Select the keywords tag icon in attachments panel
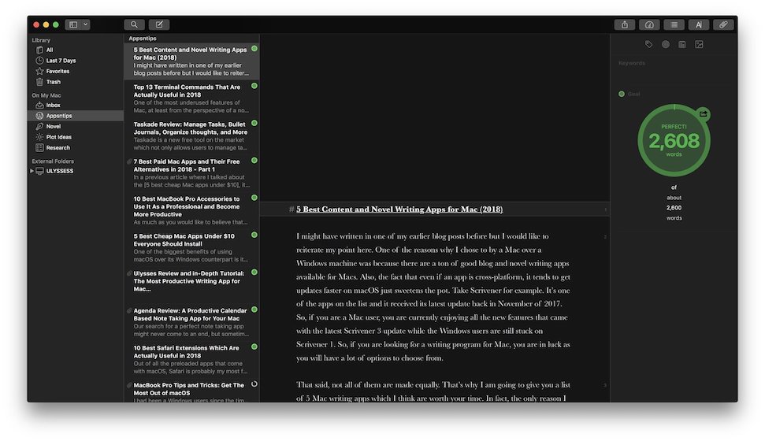 [649, 45]
